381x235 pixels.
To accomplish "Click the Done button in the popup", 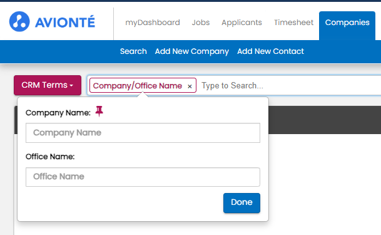I will pyautogui.click(x=241, y=203).
